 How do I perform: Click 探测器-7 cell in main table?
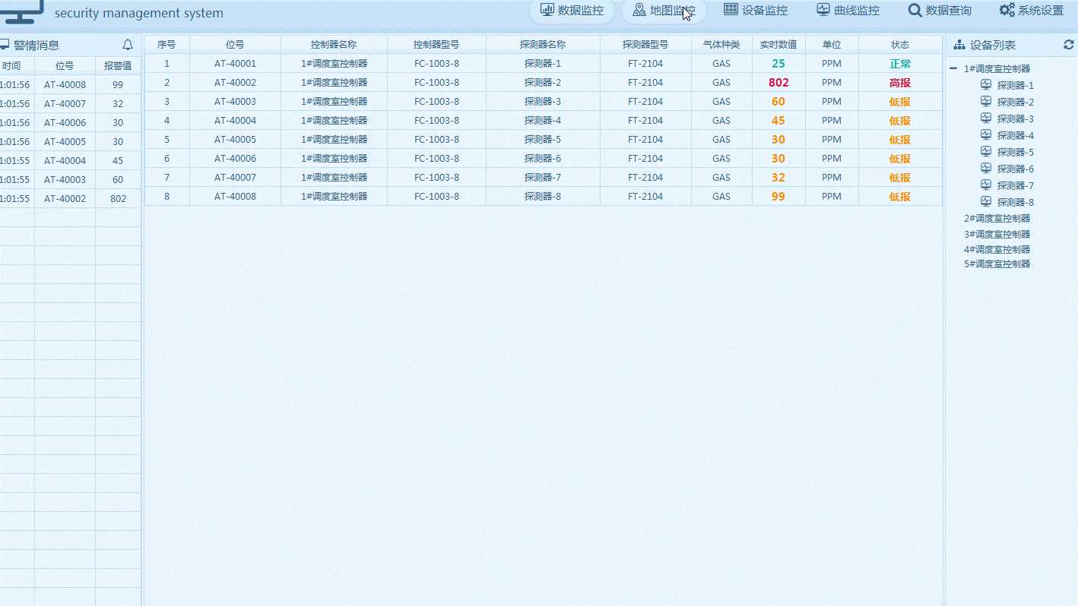[x=543, y=178]
